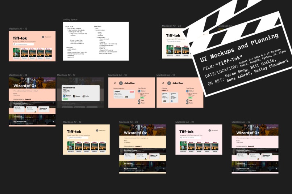292x194 pixels.
Task: Select Parker's avatar in Wizard of Oz popup
Action: point(83,96)
